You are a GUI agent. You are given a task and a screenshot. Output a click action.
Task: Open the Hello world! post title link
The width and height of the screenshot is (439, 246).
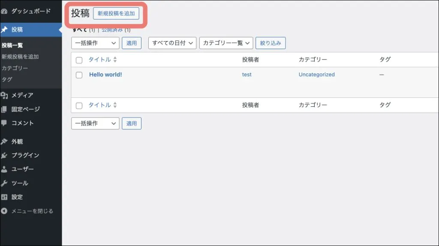[105, 74]
